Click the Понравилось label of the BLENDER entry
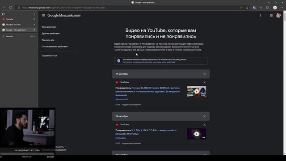Image resolution: width=286 pixels, height=161 pixels. click(123, 88)
